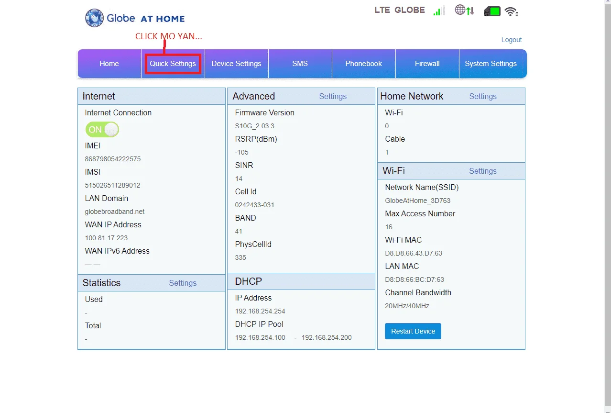The height and width of the screenshot is (413, 611).
Task: Click DHCP pool start 192.168.254.100
Action: coord(260,337)
